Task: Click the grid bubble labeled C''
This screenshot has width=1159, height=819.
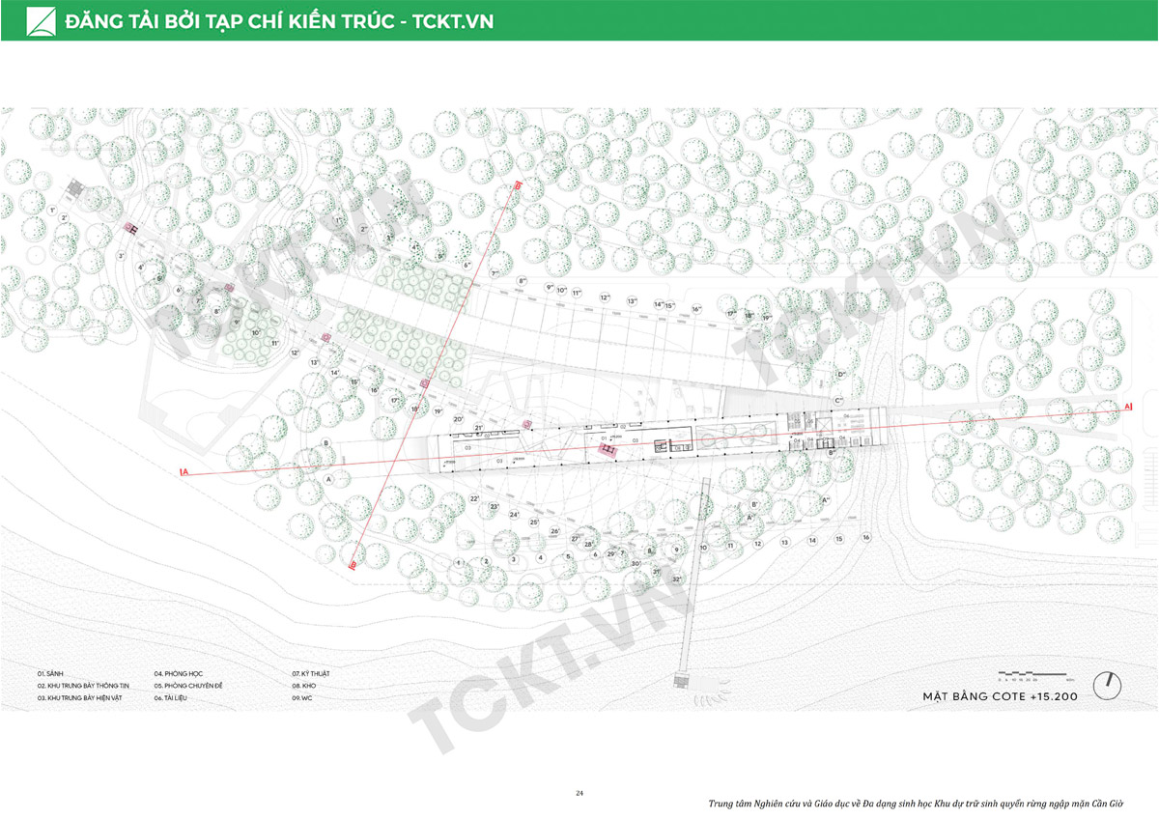Action: [838, 400]
